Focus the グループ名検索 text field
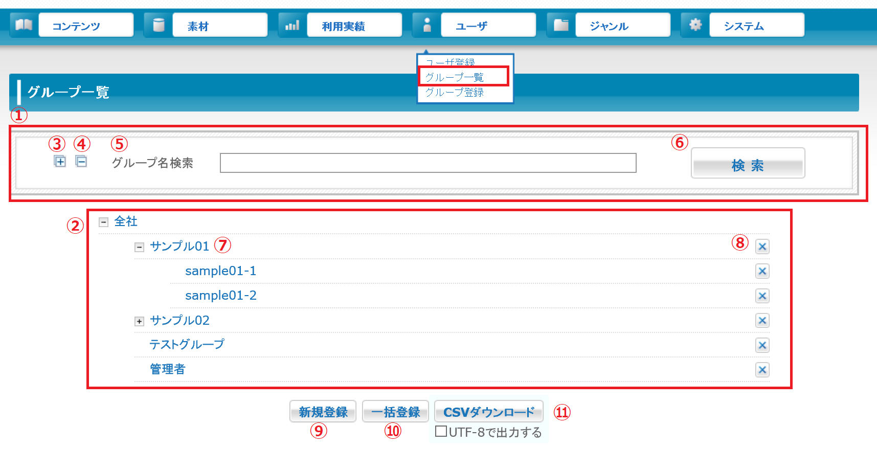The image size is (877, 470). [x=428, y=163]
